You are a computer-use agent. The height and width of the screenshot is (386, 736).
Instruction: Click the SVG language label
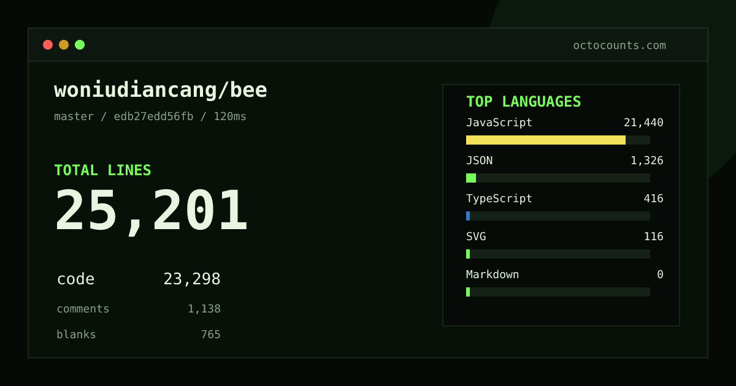pos(476,237)
